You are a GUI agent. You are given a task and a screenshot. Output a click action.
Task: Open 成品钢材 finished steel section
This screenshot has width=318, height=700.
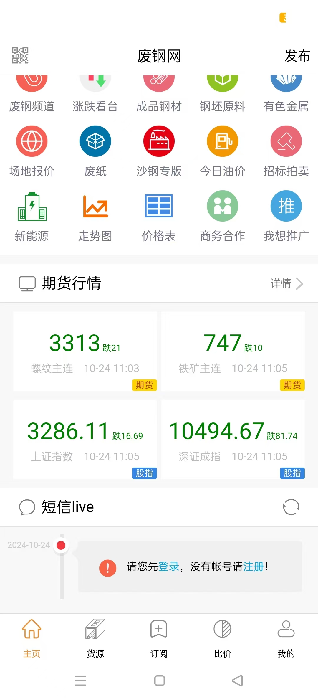(x=159, y=94)
